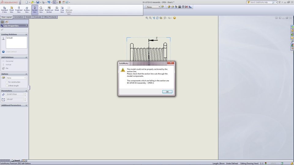Viewport: 294px width, 165px height.
Task: Add Vertical relation
Action: coord(7,65)
